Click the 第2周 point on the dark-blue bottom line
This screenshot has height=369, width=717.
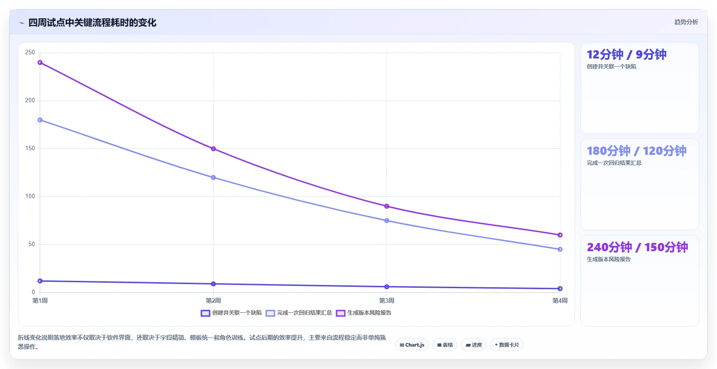coord(213,284)
